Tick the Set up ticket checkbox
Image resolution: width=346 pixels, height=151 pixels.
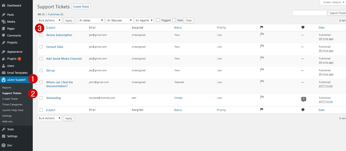pyautogui.click(x=41, y=71)
